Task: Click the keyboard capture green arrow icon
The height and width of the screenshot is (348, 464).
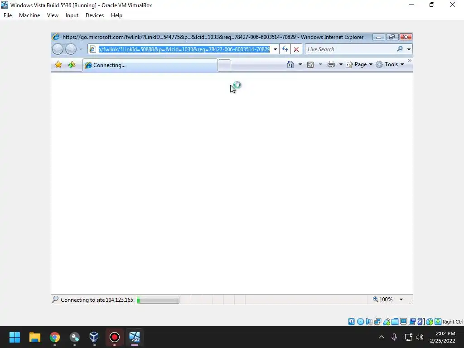Action: [x=438, y=322]
